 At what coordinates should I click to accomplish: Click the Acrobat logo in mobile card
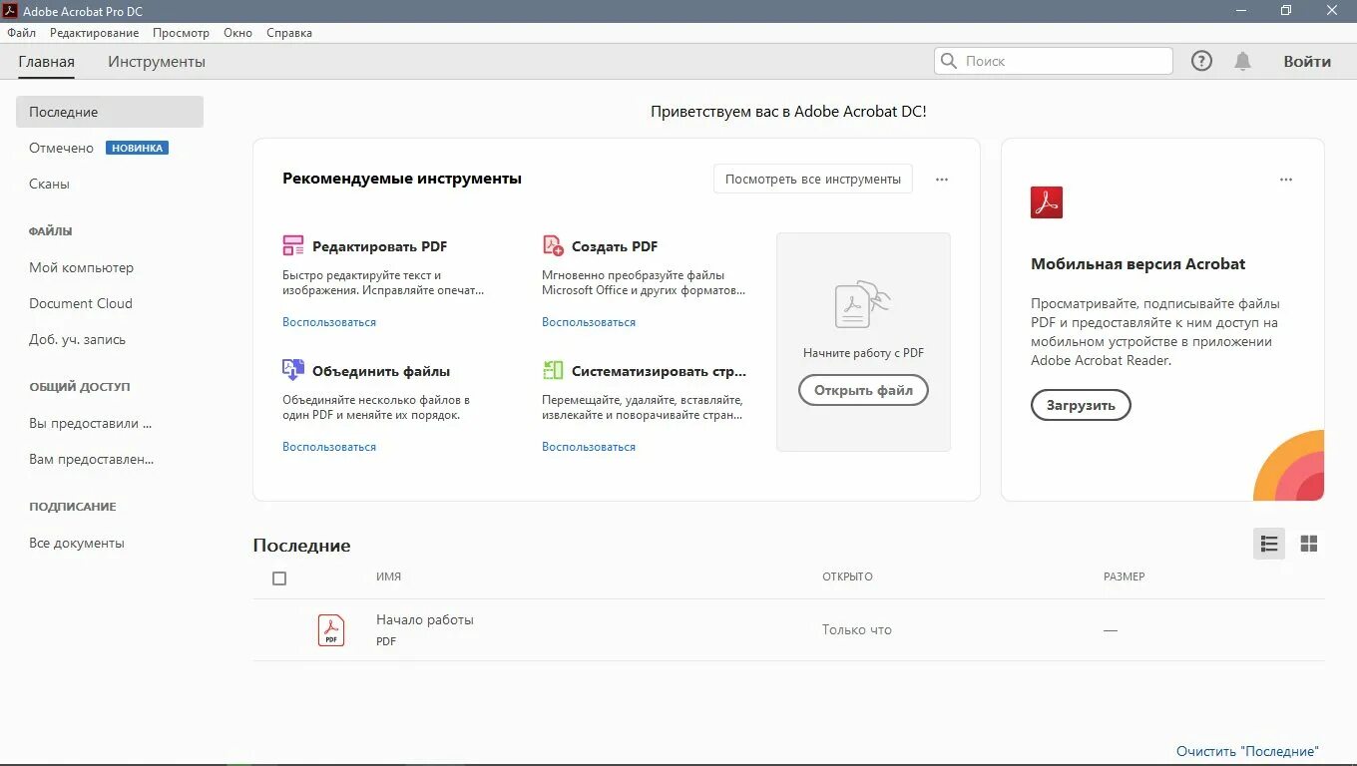1047,202
